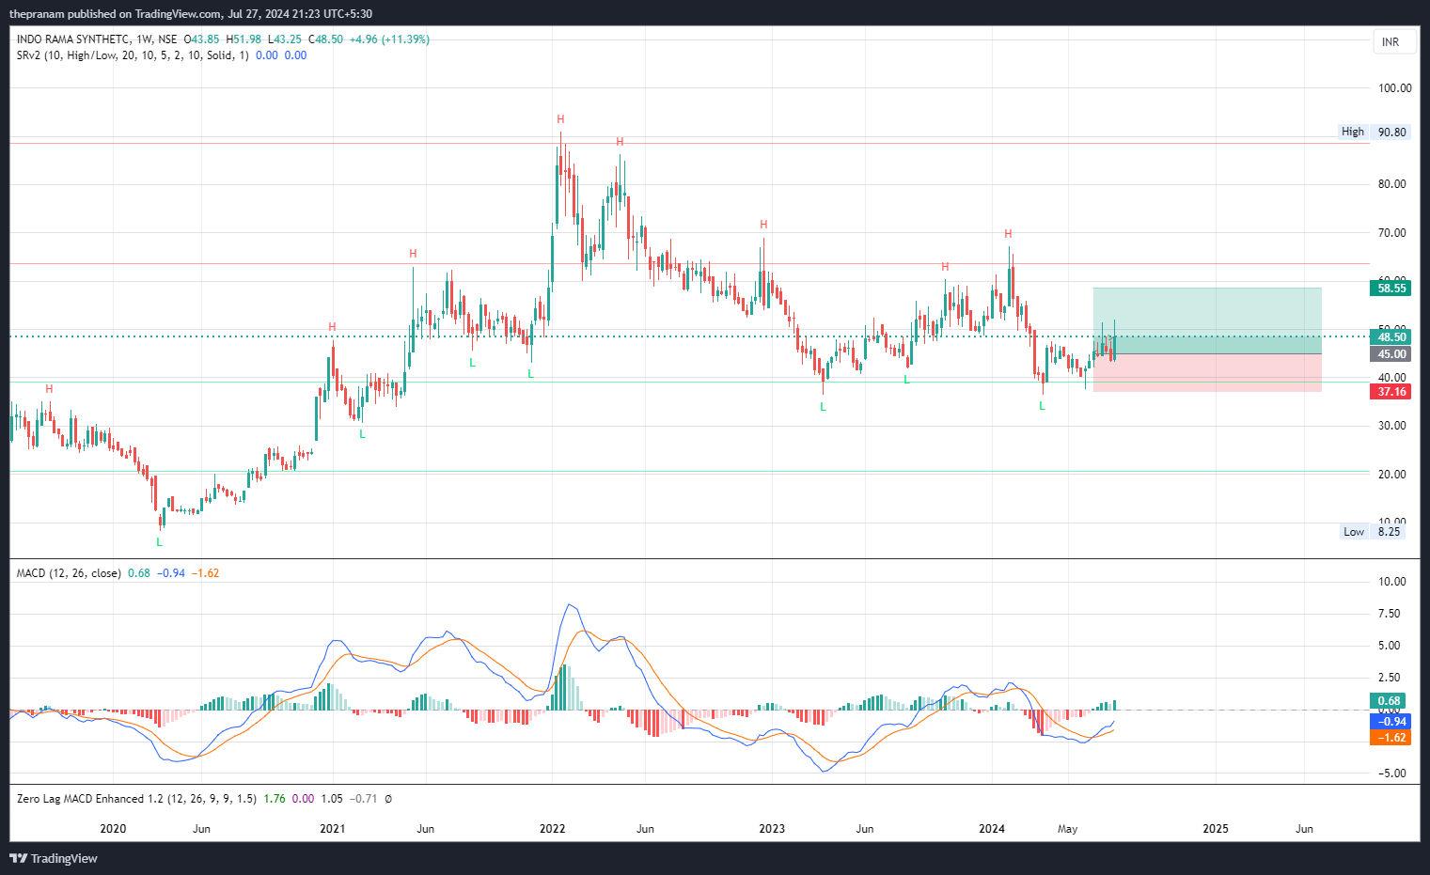This screenshot has height=875, width=1430.
Task: Click the 2025 time axis label
Action: point(1216,829)
